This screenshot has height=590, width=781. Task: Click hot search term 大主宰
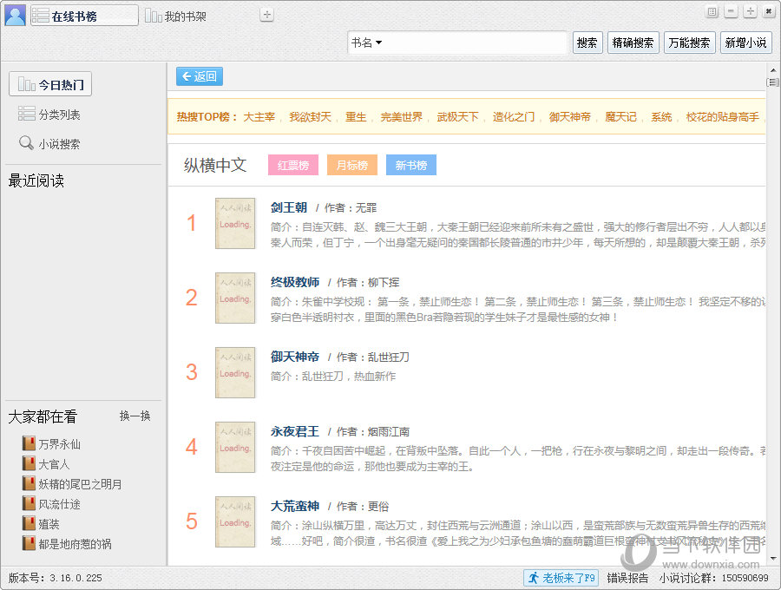(x=259, y=117)
